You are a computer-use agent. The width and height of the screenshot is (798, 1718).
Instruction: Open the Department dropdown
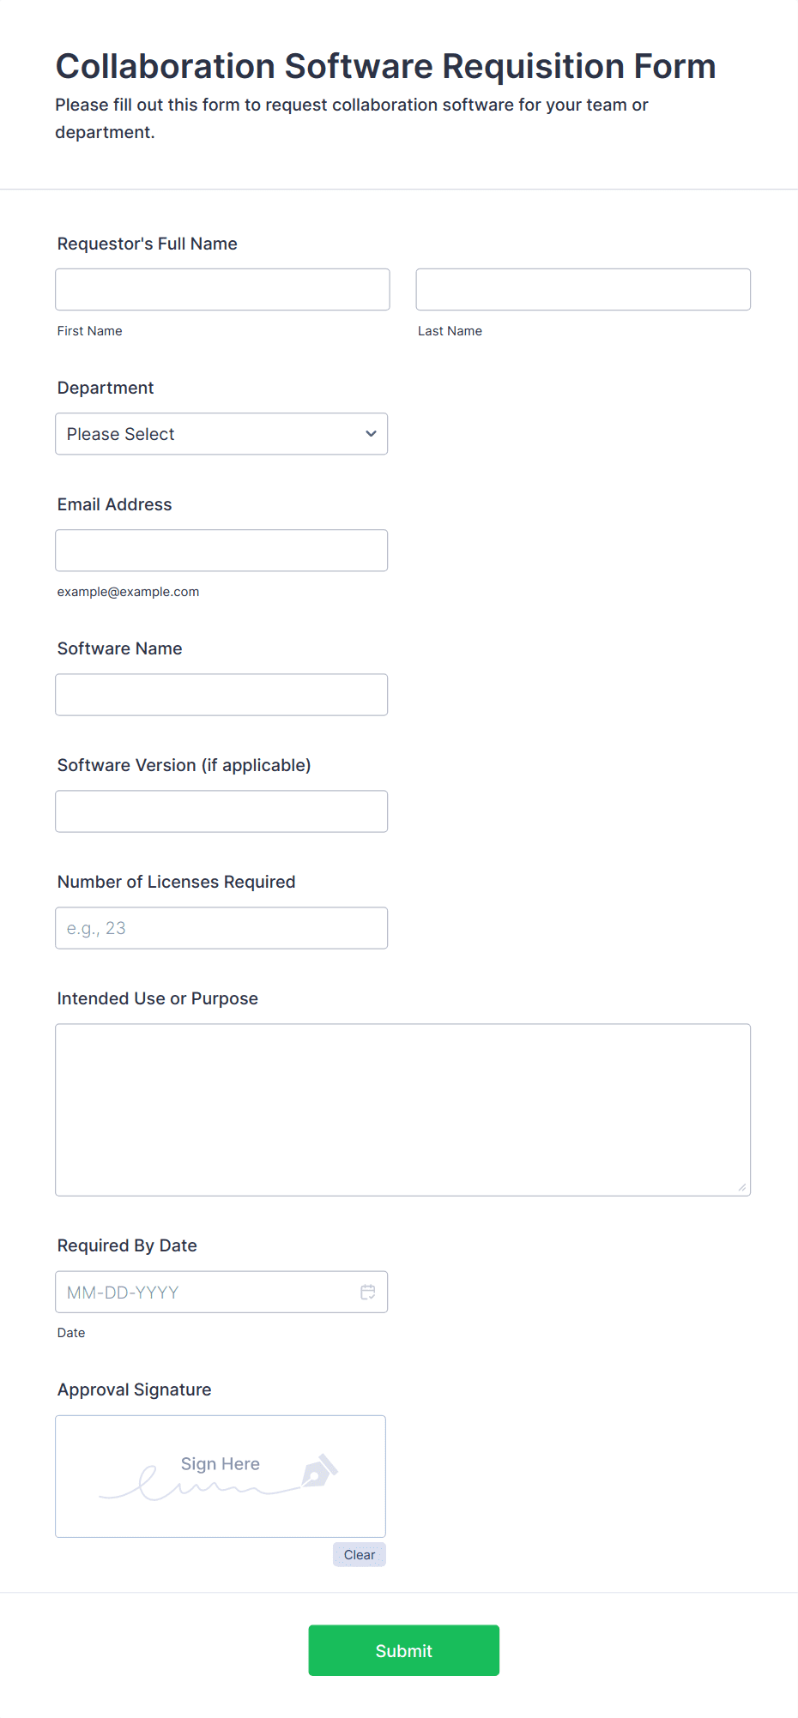coord(221,434)
